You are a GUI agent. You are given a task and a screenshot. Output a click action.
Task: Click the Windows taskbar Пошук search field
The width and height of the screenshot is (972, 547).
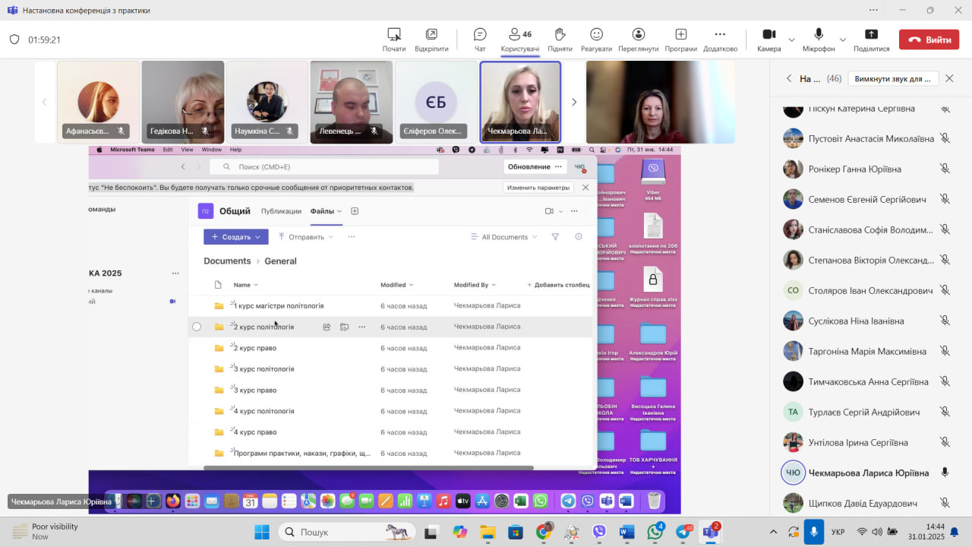coord(342,532)
